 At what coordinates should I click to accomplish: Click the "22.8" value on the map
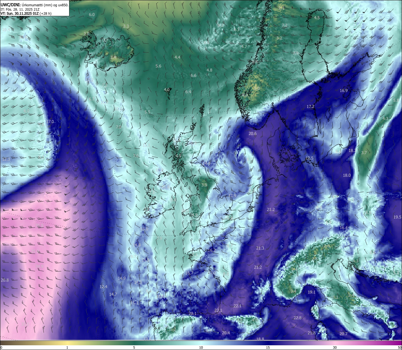297,318
